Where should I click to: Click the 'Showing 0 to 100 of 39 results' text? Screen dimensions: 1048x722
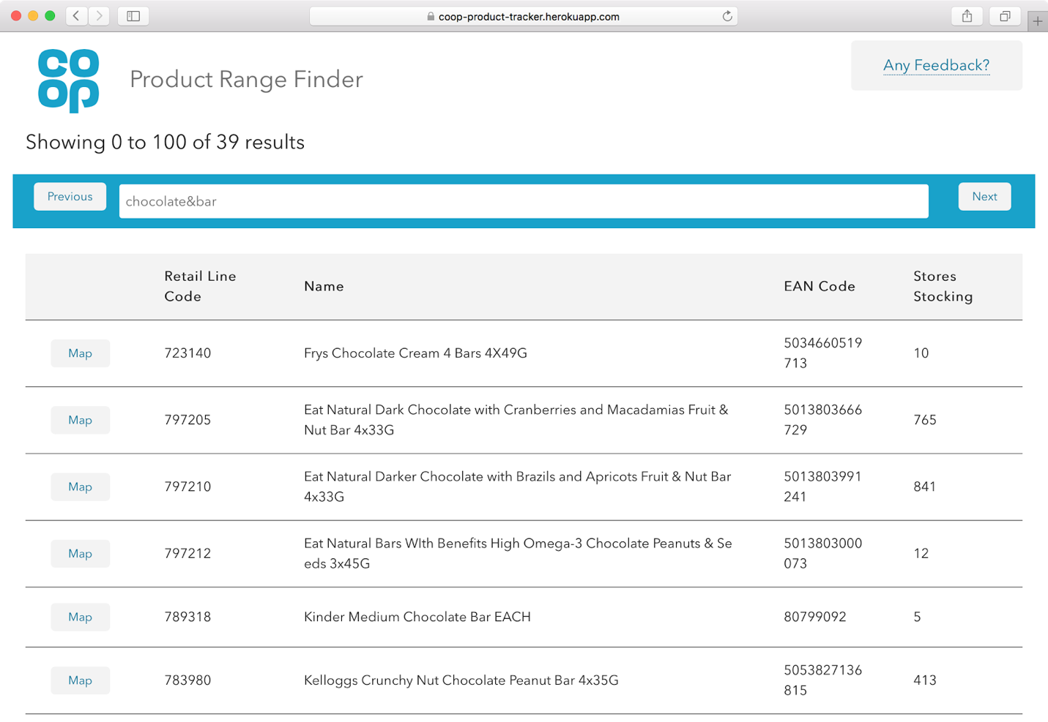pyautogui.click(x=165, y=142)
